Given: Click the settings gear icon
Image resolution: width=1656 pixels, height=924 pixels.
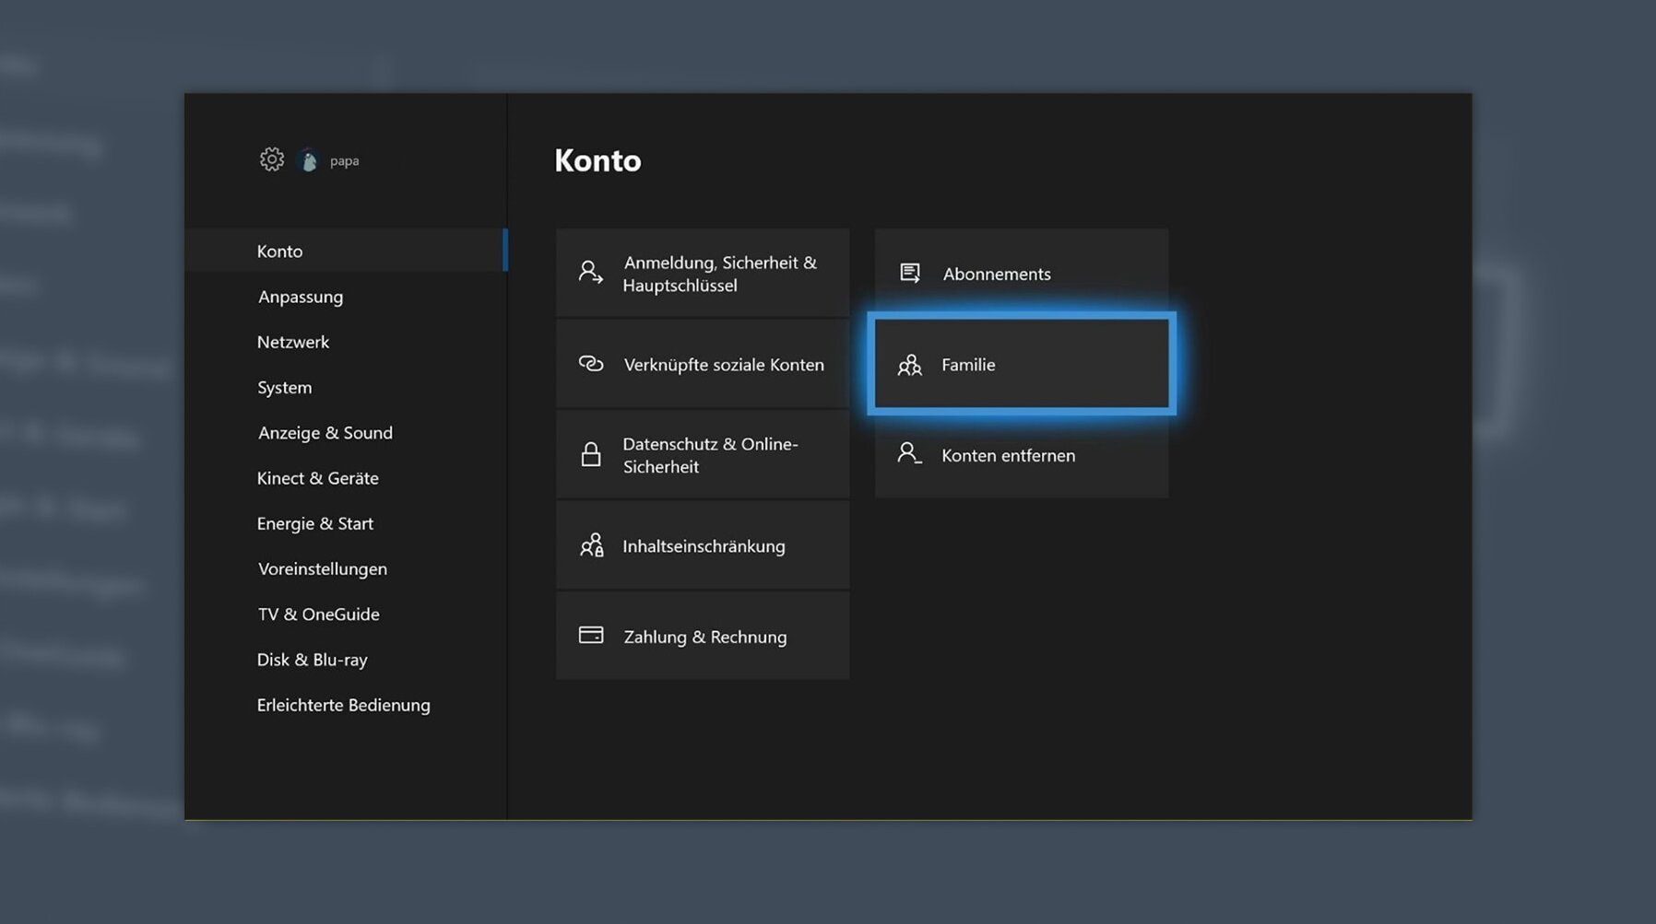Looking at the screenshot, I should 271,159.
